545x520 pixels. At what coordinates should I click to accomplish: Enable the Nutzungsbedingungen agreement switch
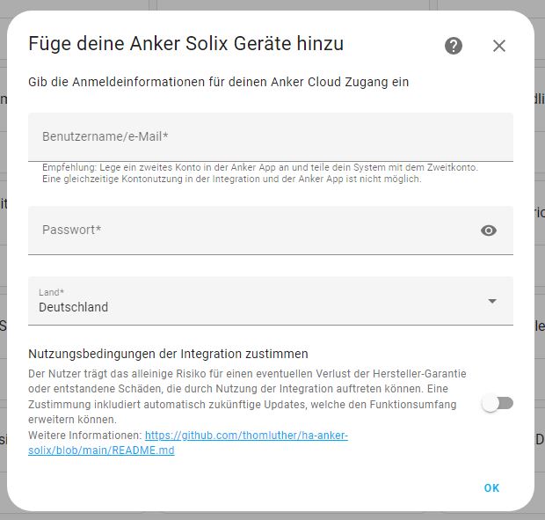498,403
